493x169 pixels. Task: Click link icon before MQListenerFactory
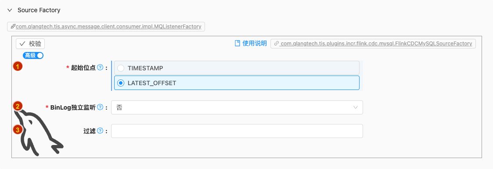(13, 27)
